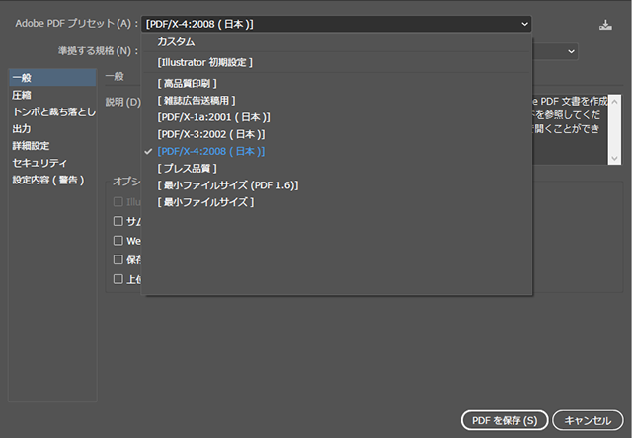Click description scrollbar down arrow
Viewport: 632px width, 438px height.
click(x=614, y=158)
